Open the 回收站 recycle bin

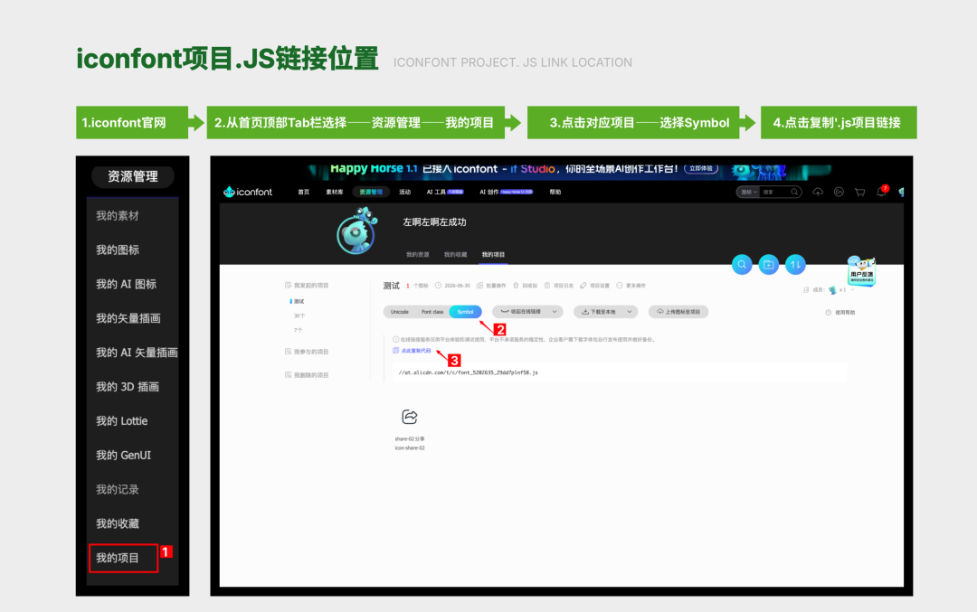pyautogui.click(x=525, y=286)
